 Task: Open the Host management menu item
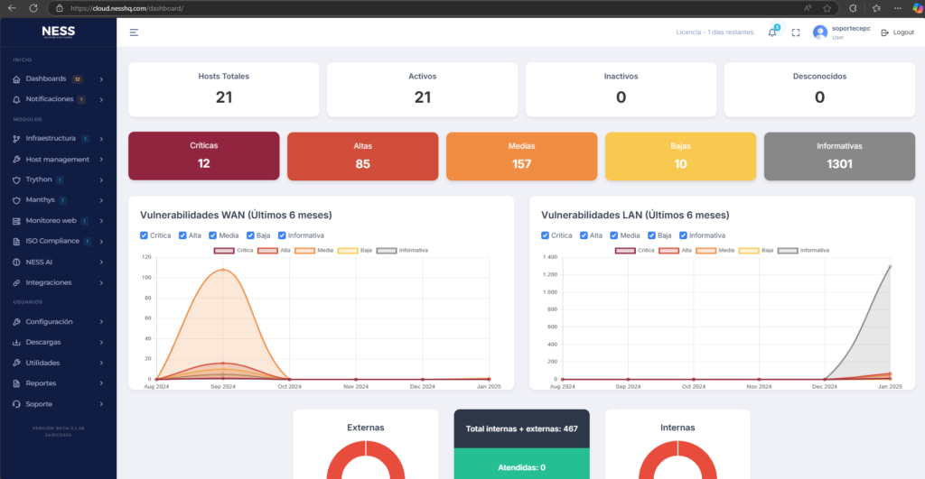[x=57, y=160]
